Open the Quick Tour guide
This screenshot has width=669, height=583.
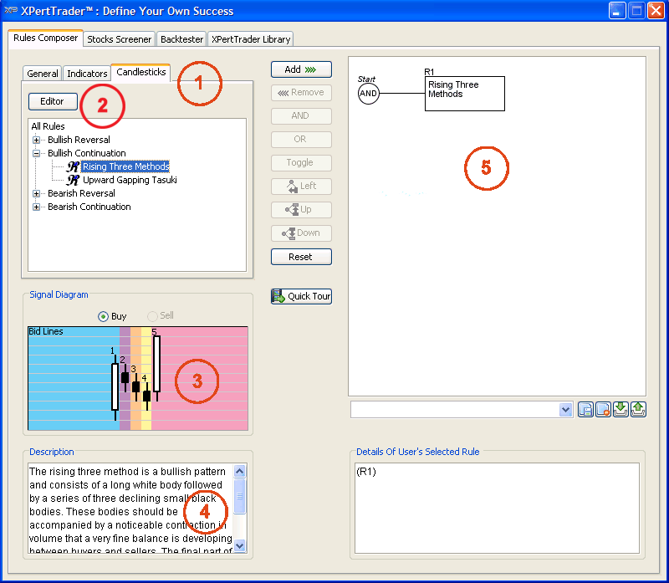[301, 296]
